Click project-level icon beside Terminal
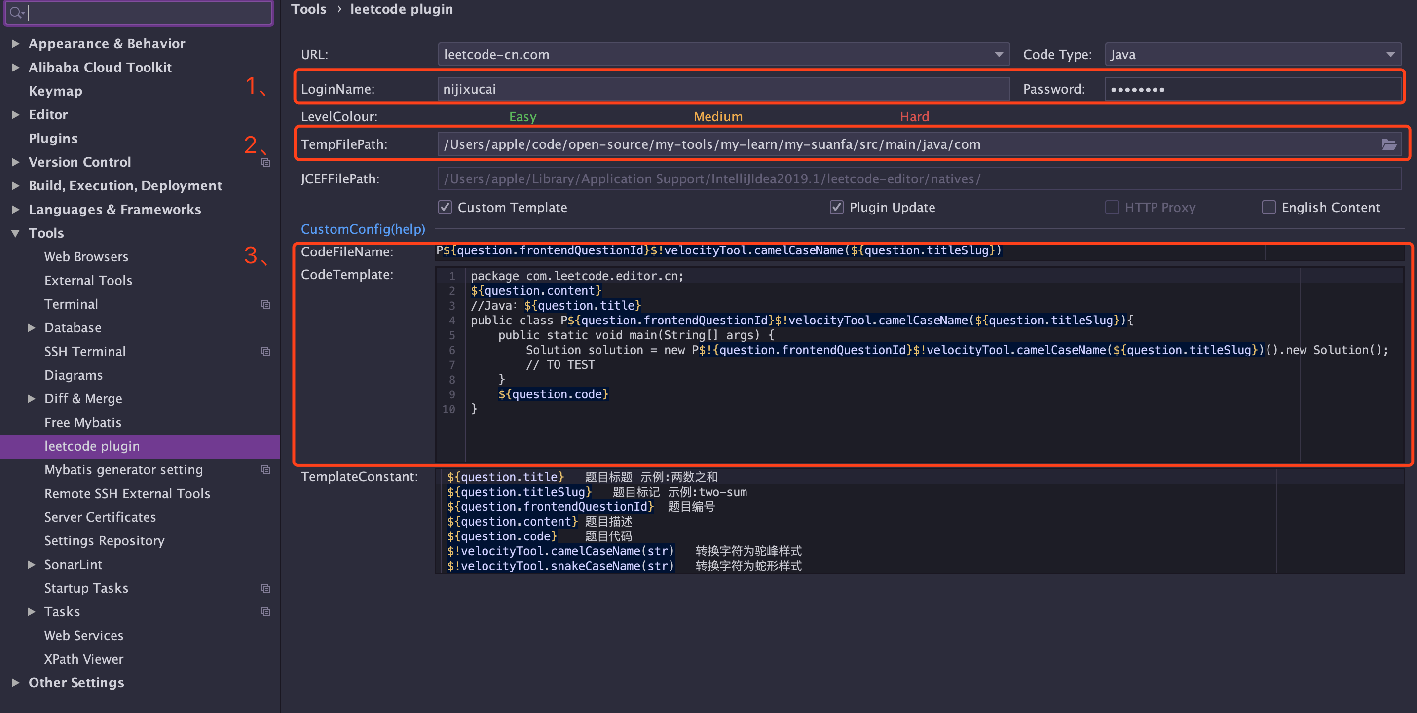The image size is (1417, 713). coord(265,304)
